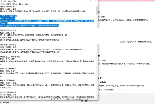Click the line 咖啡厅、经典、甜蜜

(x=8, y=95)
